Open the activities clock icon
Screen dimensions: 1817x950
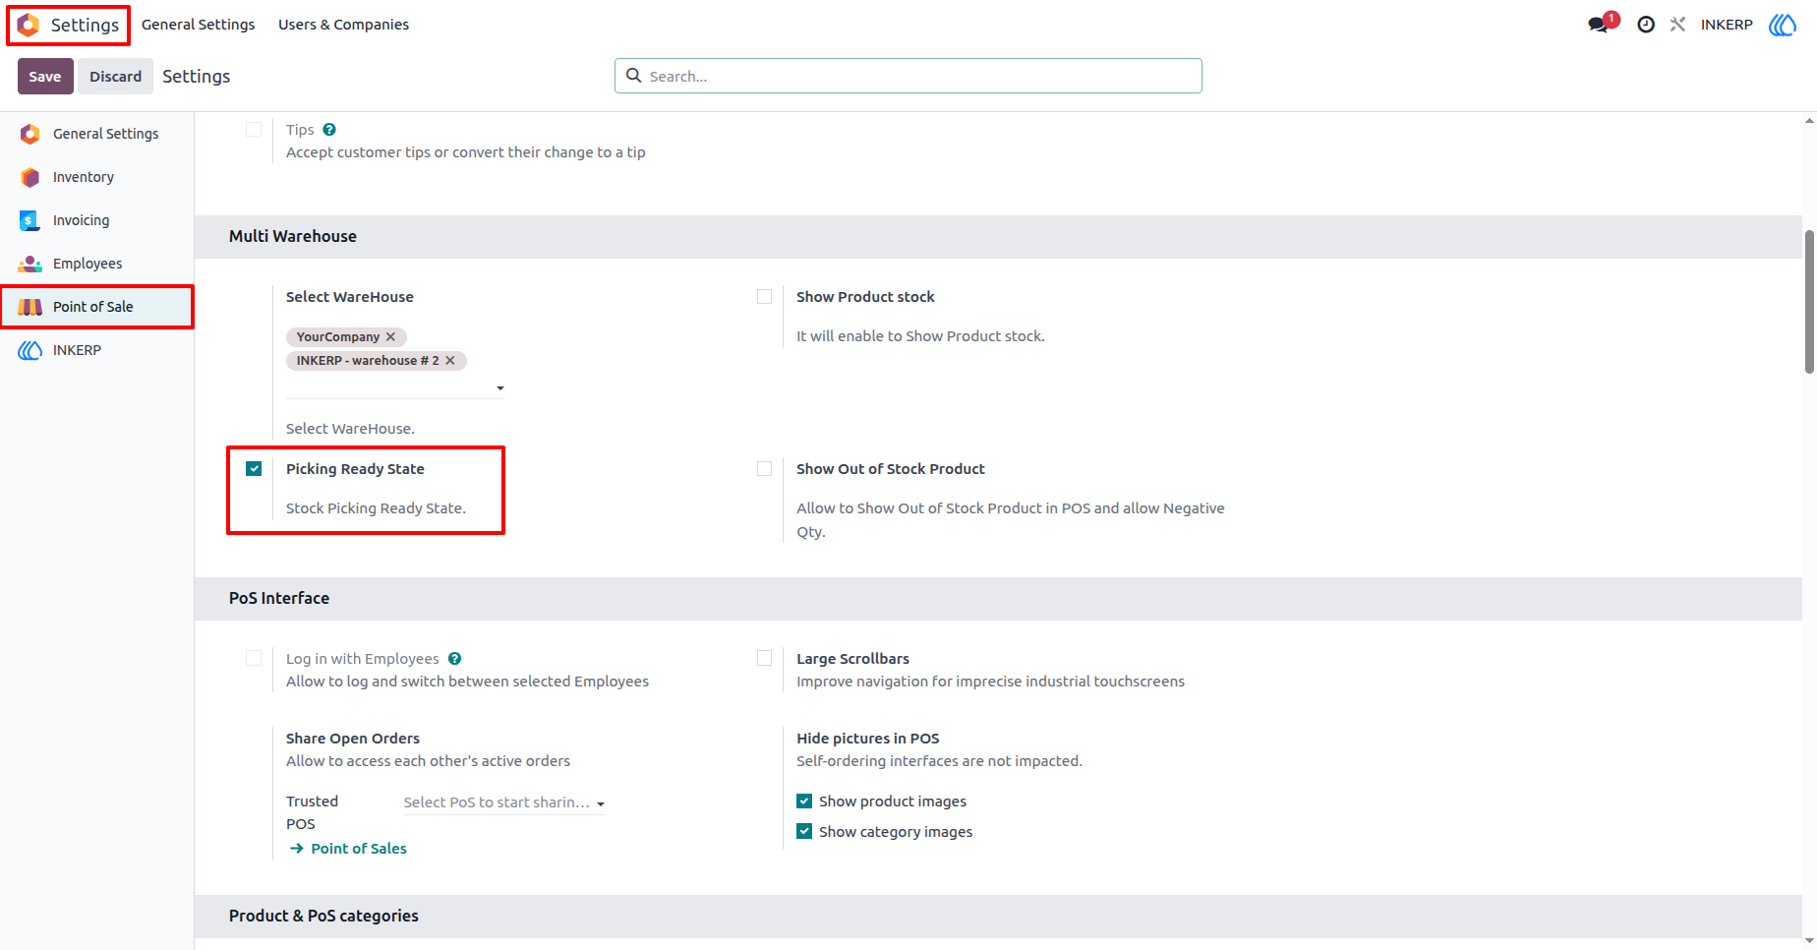point(1646,25)
